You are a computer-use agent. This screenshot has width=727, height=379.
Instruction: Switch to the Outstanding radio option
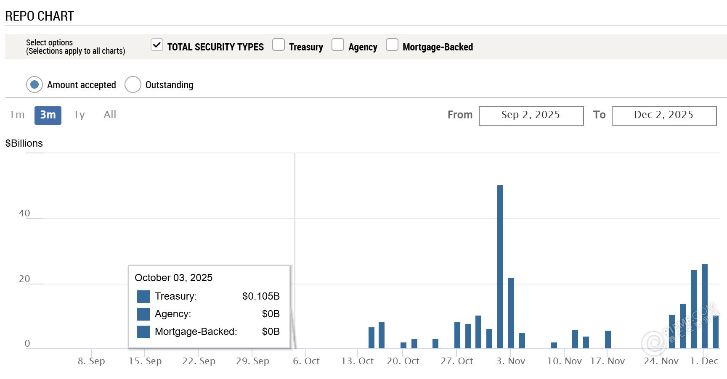coord(133,84)
